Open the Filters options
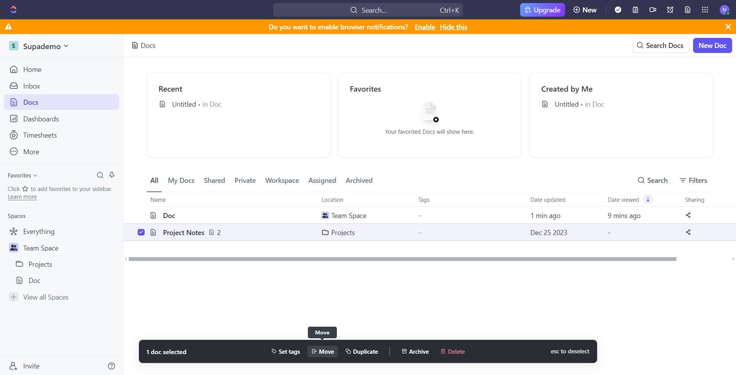Screen dimensions: 736x375 693,181
